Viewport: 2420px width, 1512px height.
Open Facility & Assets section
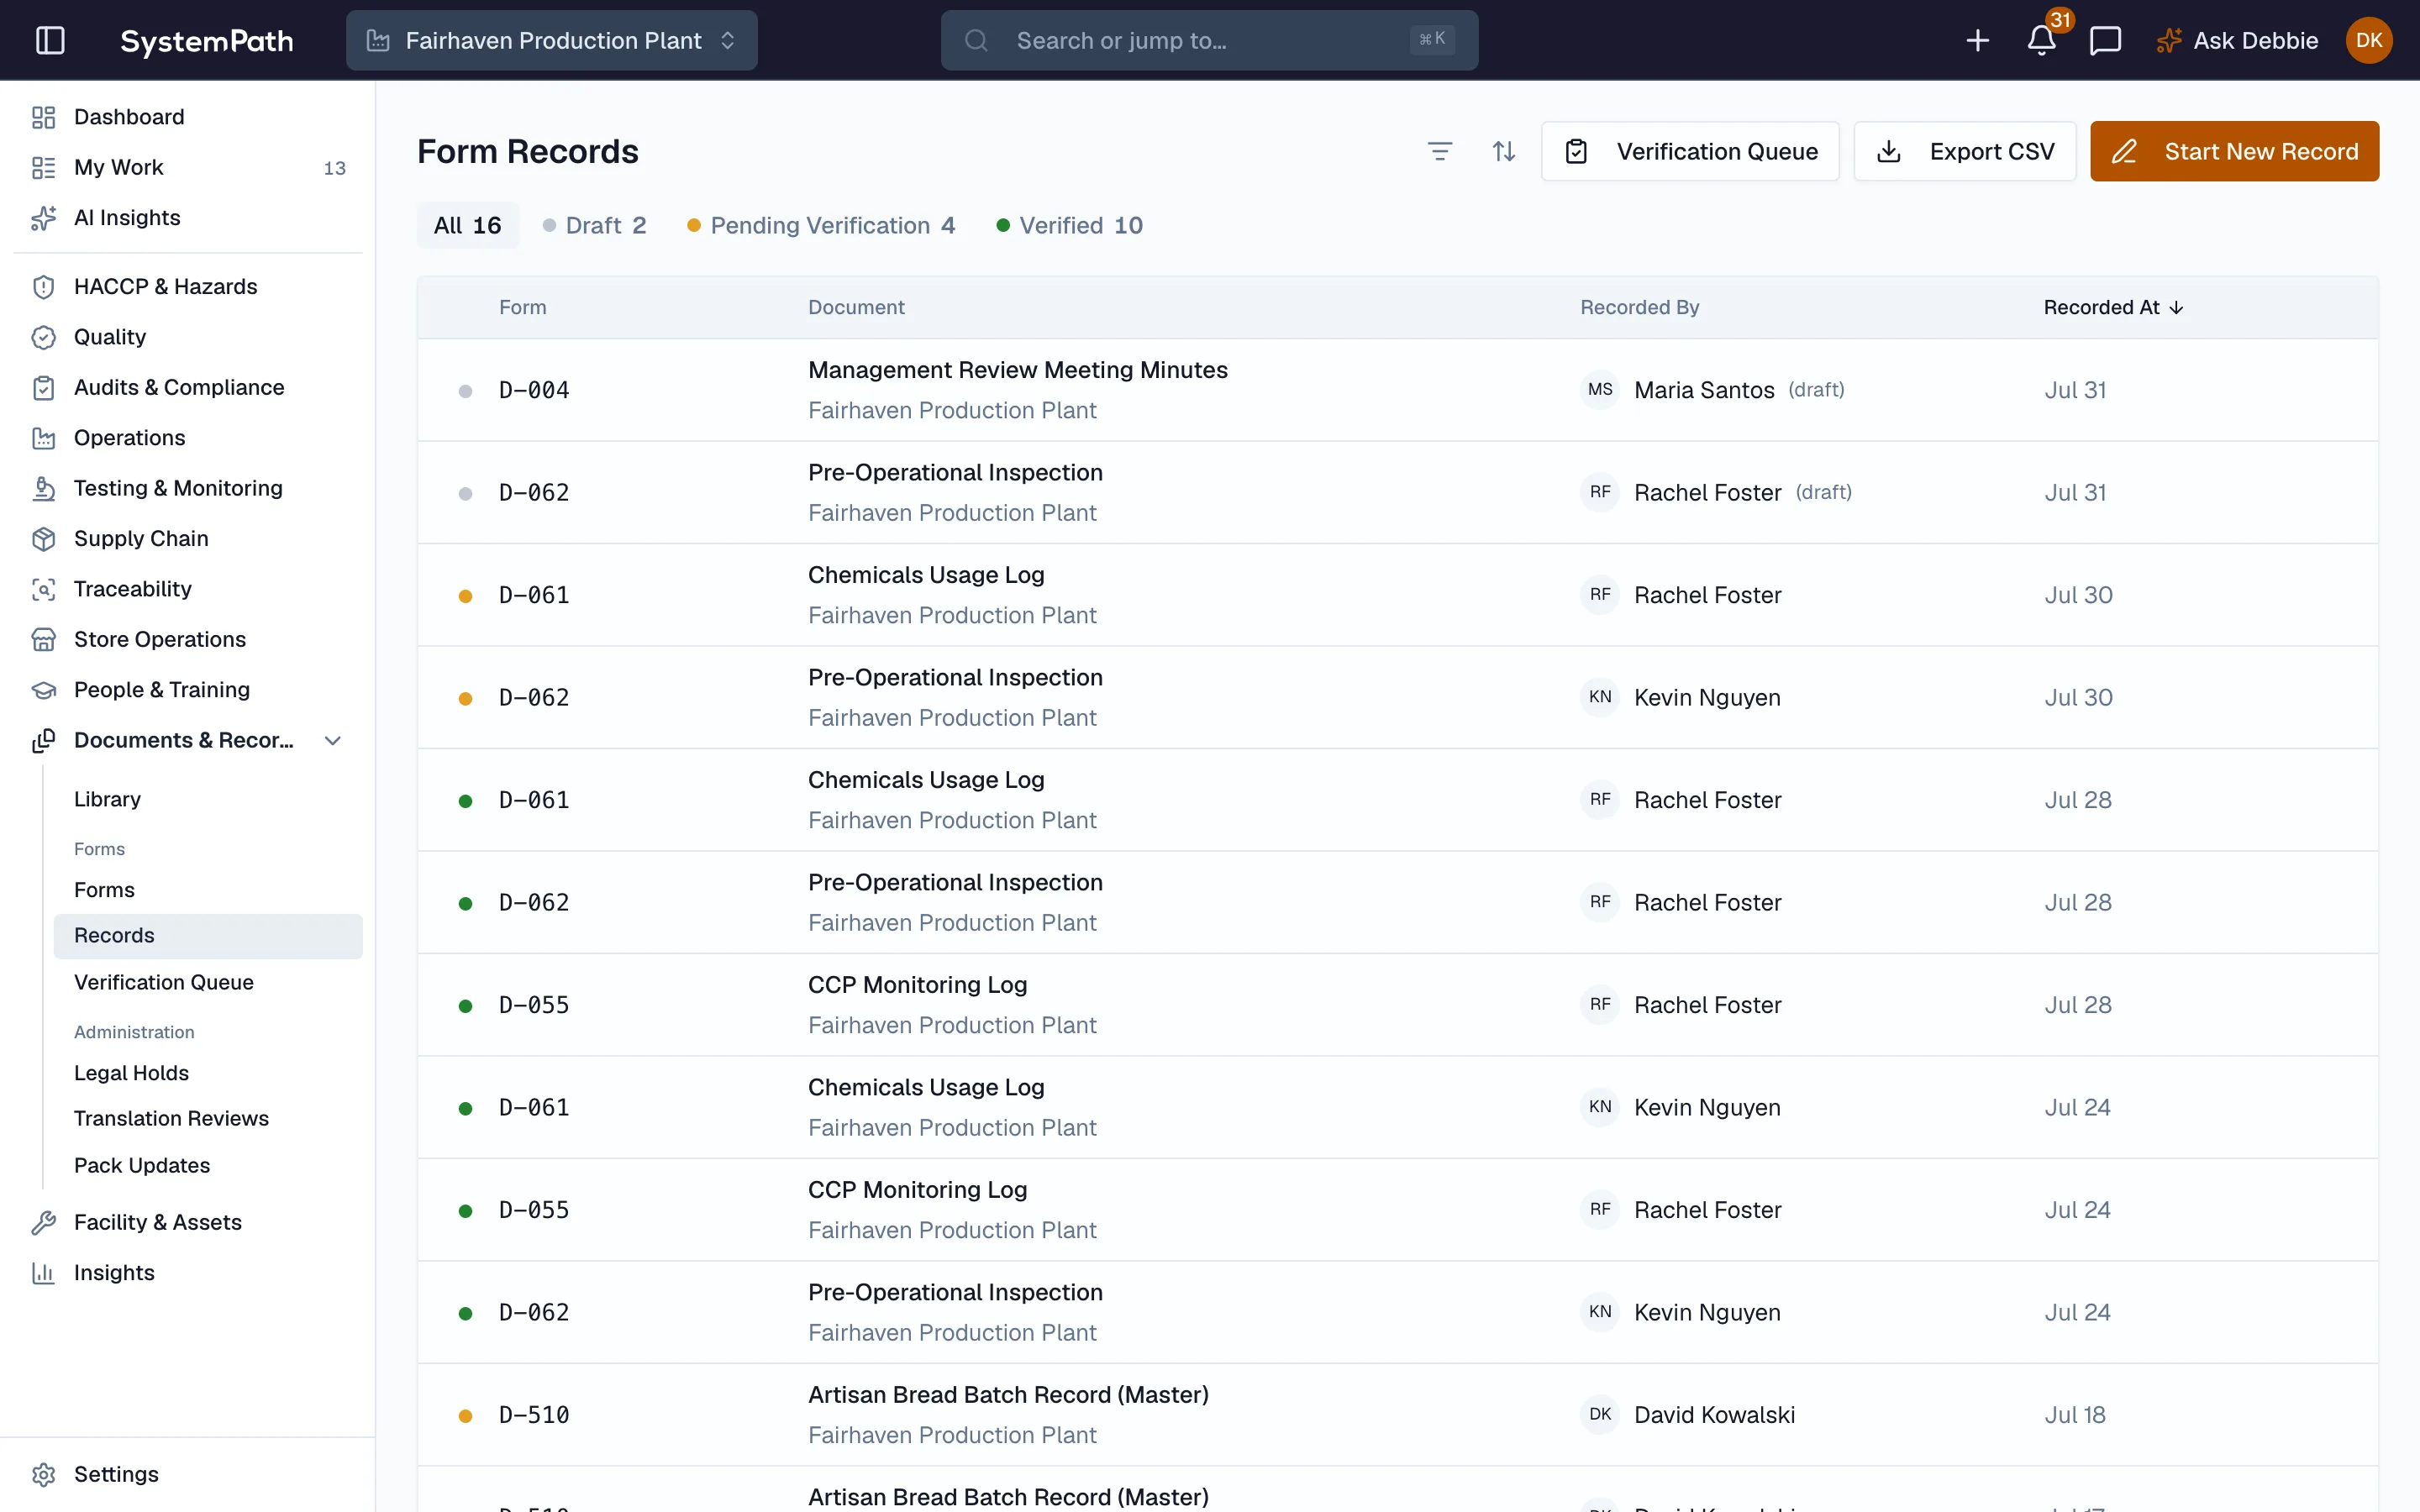click(x=188, y=1222)
